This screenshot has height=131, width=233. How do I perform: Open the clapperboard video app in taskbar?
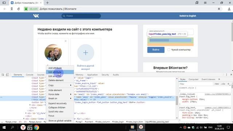point(30,127)
